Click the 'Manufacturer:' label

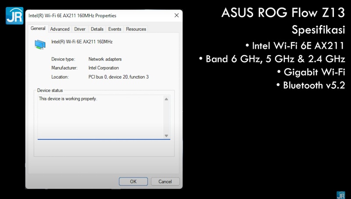[x=64, y=68]
